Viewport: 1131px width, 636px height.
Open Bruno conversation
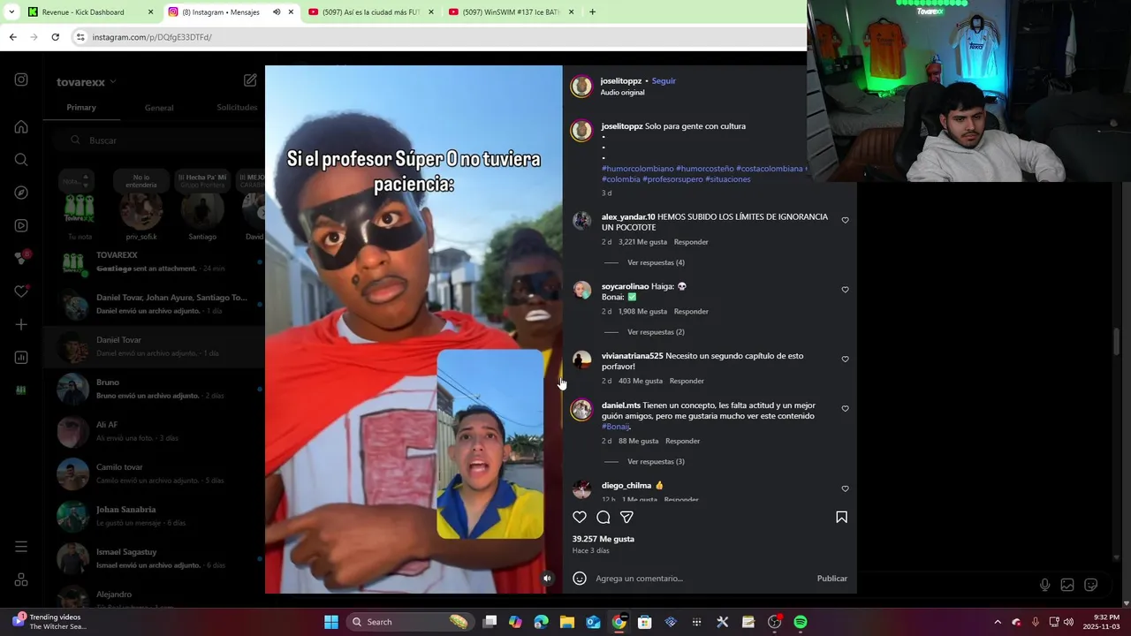154,389
